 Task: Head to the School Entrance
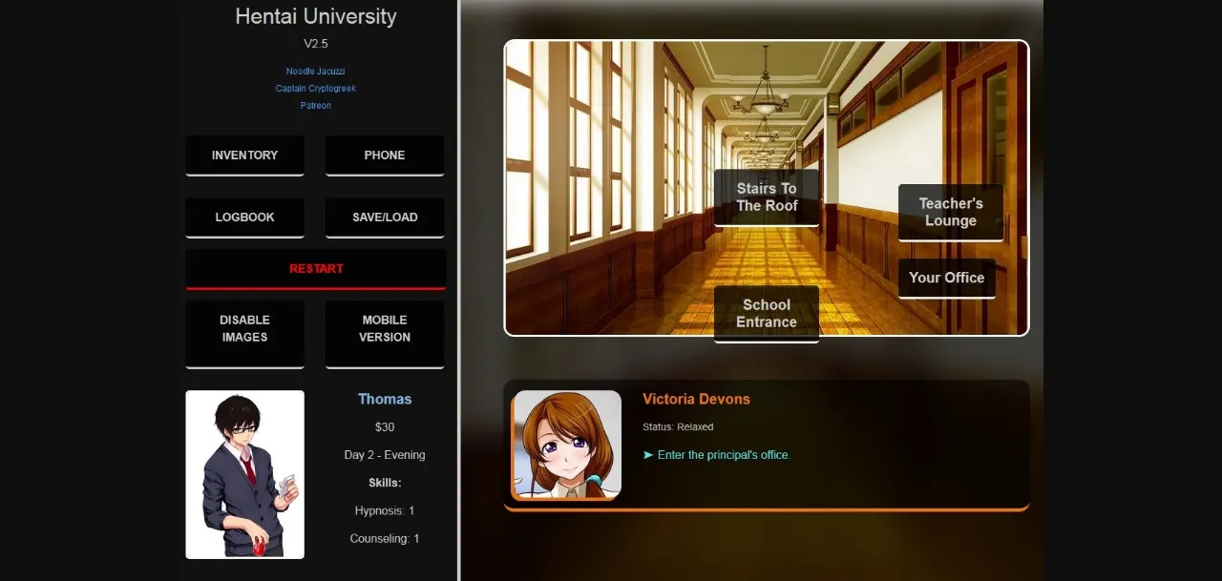tap(766, 313)
